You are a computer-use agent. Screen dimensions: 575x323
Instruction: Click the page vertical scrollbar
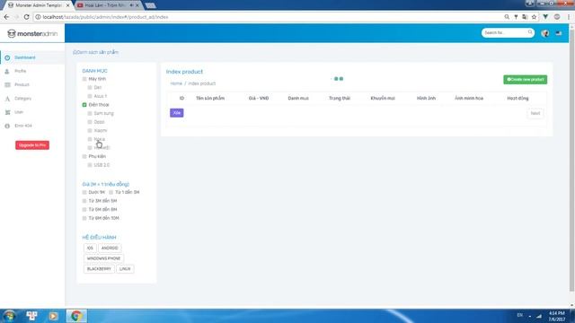coord(571,161)
